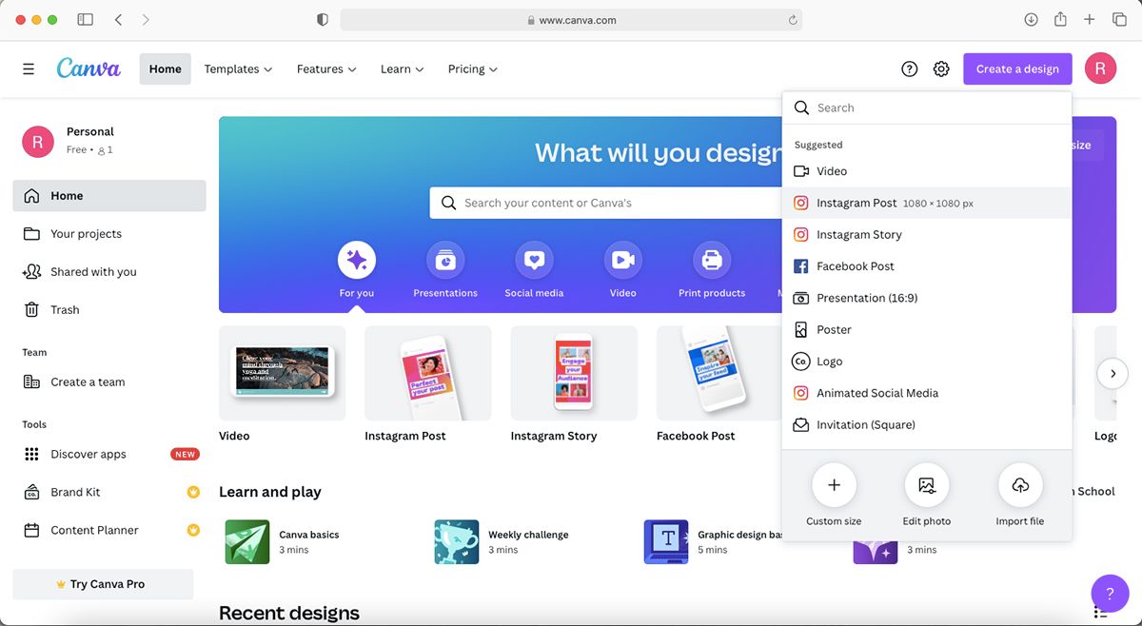Open the hamburger menu next to Canva logo
This screenshot has height=626, width=1142.
pyautogui.click(x=29, y=68)
